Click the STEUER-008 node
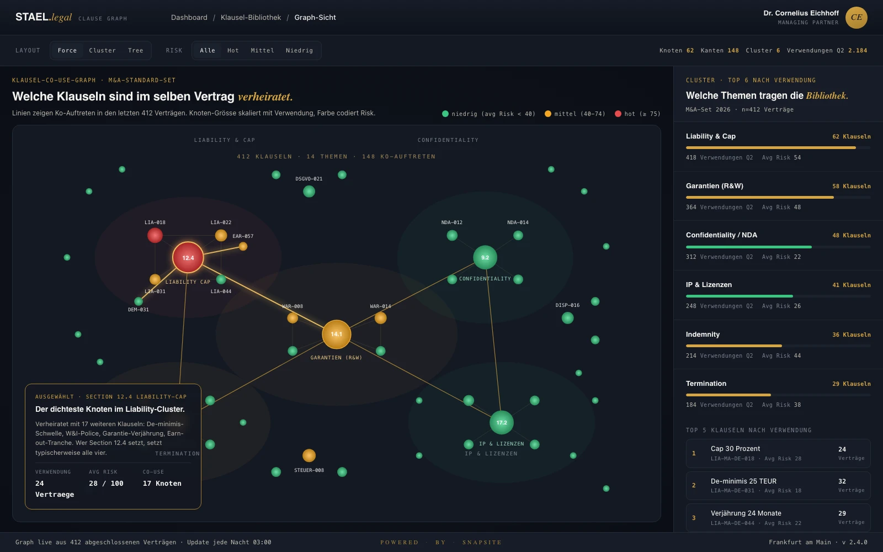 tap(309, 455)
